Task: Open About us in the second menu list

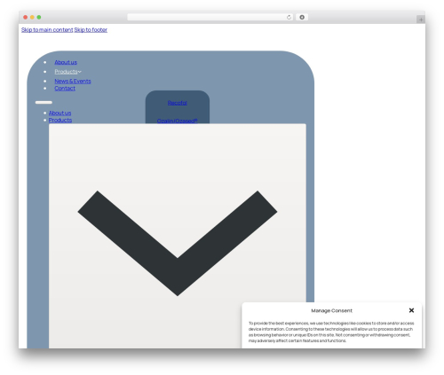Action: (x=59, y=113)
